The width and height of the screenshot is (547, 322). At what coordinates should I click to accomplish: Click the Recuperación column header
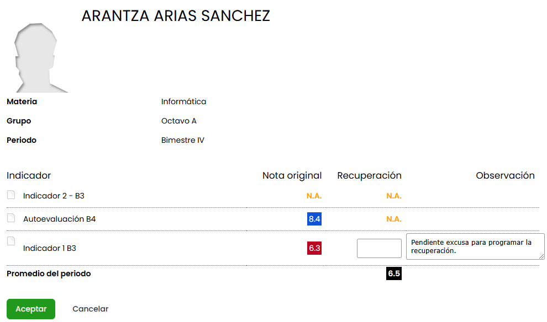pos(369,175)
